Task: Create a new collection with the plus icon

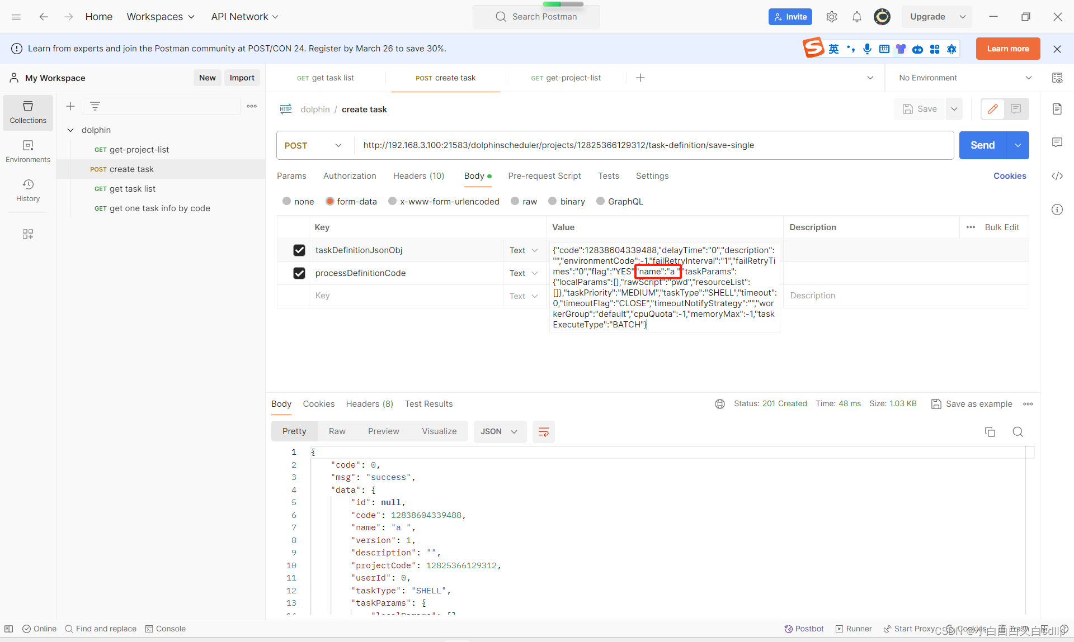Action: pyautogui.click(x=70, y=106)
